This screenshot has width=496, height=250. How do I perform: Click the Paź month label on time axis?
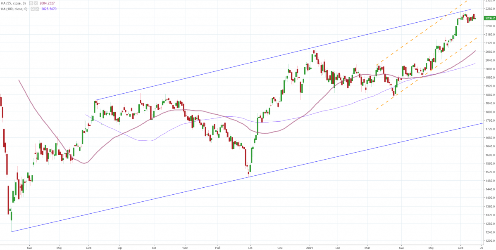click(x=217, y=248)
